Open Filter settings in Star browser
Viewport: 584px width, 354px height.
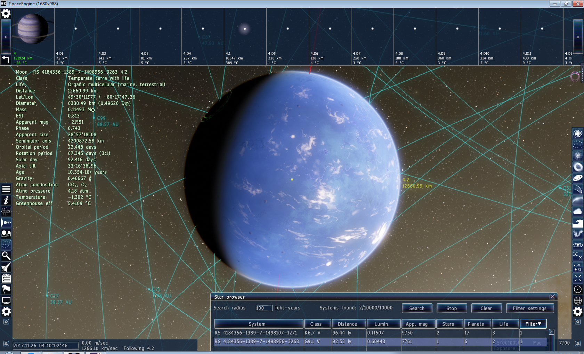tap(530, 308)
